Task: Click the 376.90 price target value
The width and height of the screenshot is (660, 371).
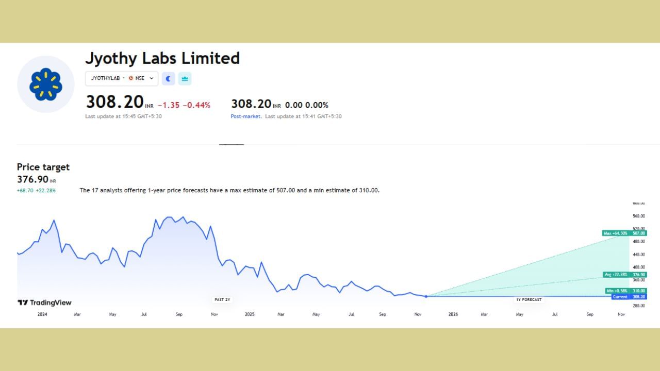Action: 32,179
